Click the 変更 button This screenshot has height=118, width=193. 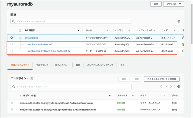[156, 4]
